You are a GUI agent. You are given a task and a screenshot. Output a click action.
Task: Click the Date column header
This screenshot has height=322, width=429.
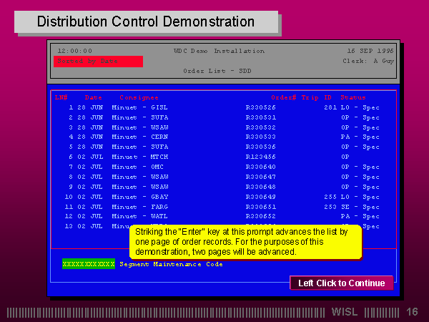pos(94,97)
